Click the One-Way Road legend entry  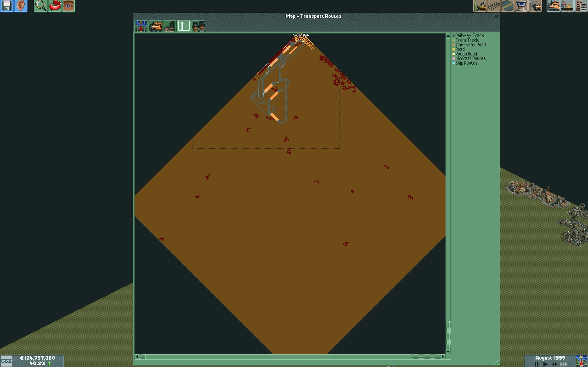coord(469,45)
